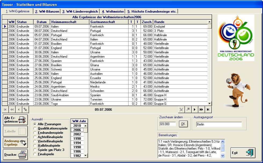The height and width of the screenshot is (163, 263).
Task: Click the Austragungsort field showing Berlin
Action: coord(218,124)
